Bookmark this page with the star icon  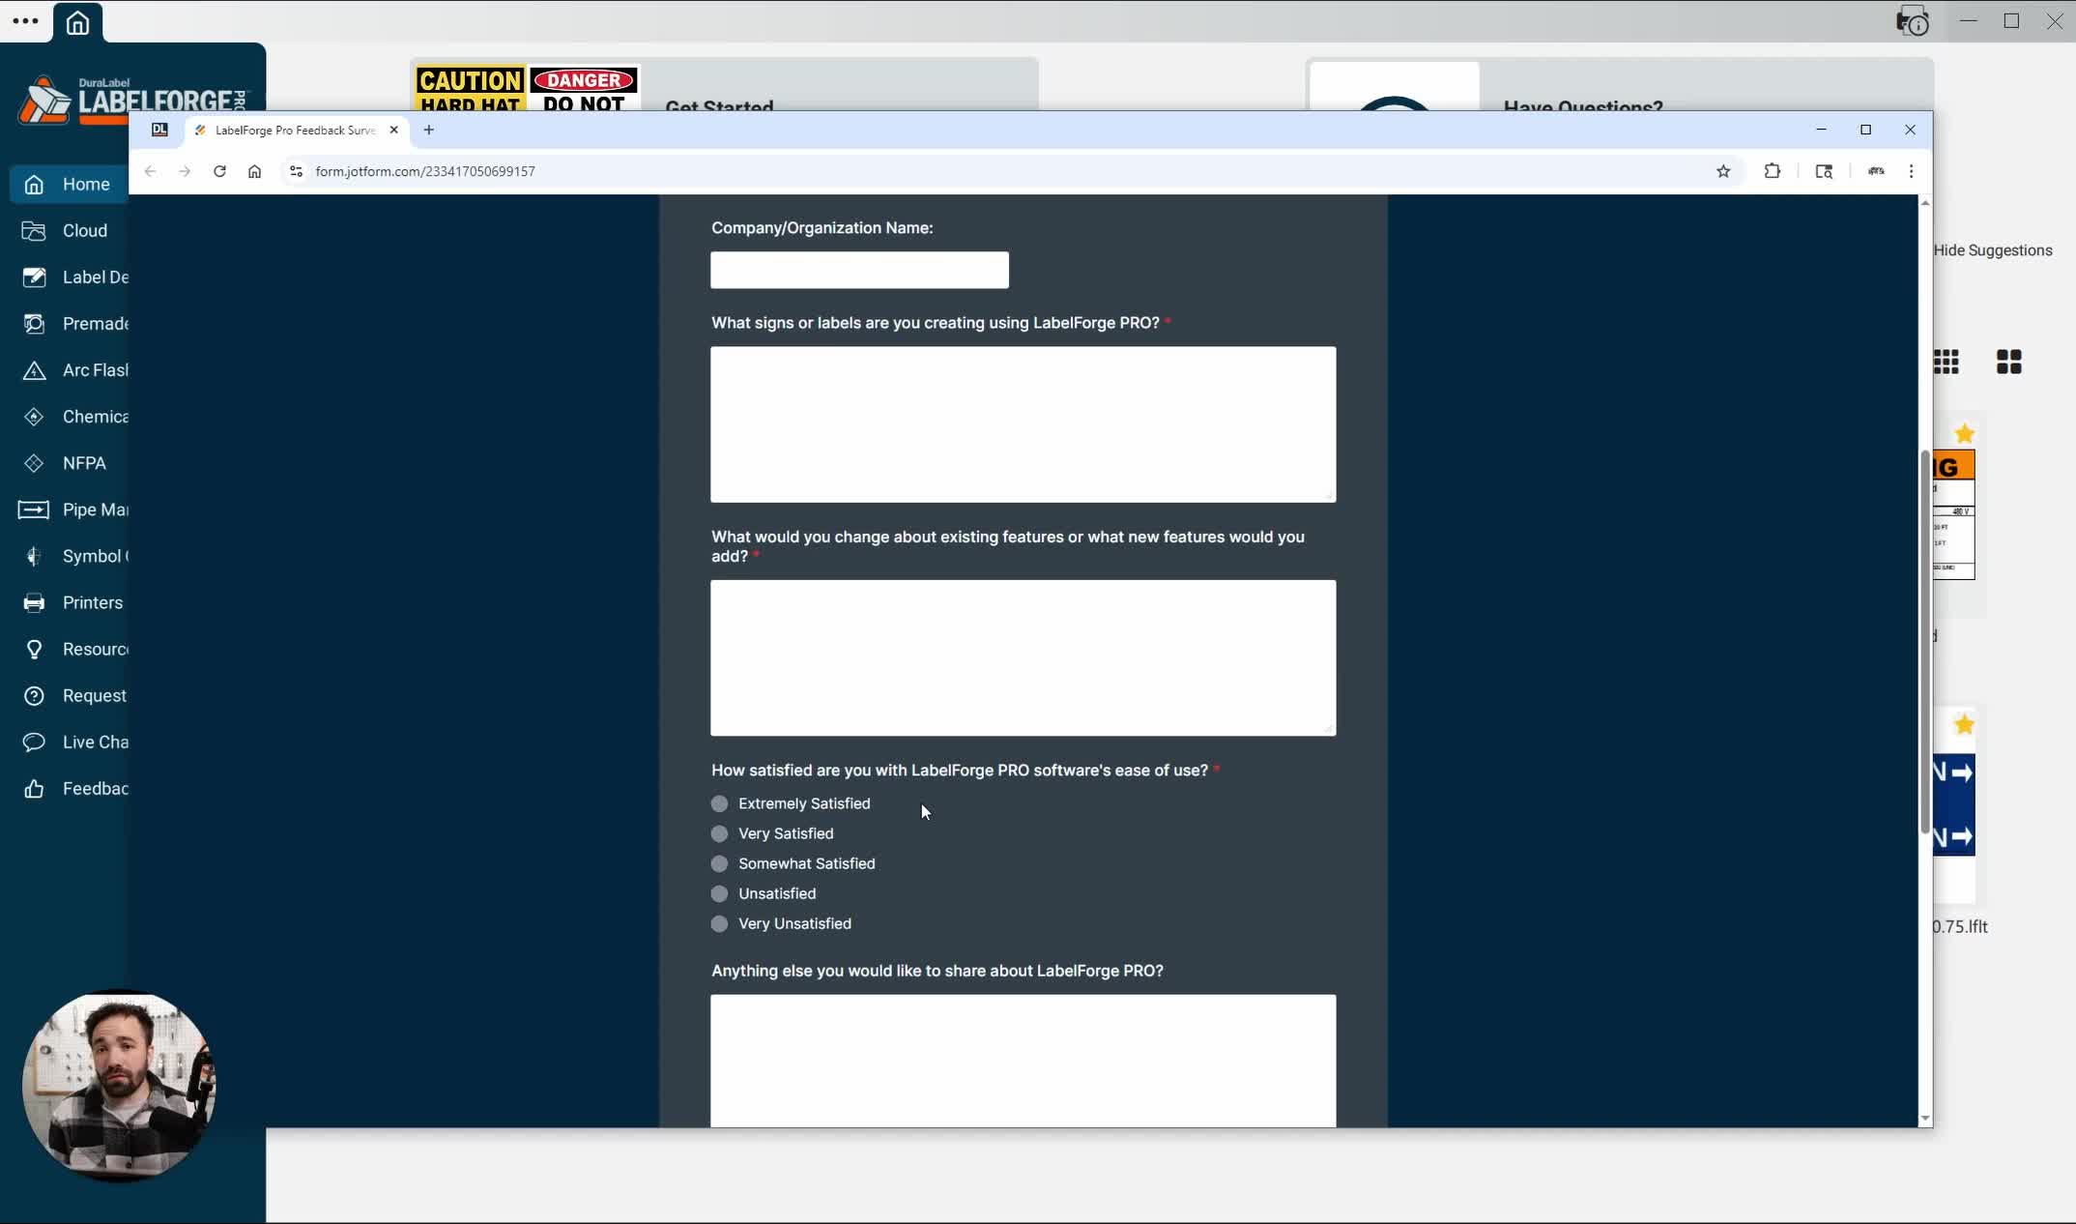1723,171
